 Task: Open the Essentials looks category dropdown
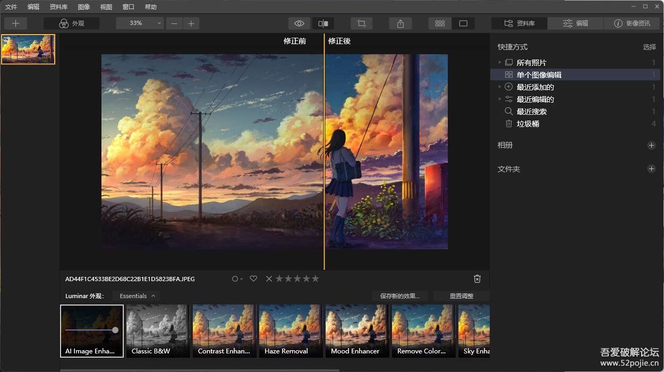point(137,296)
